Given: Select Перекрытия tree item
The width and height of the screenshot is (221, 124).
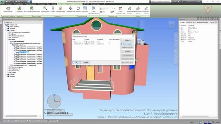Looking at the screenshot, I should [16, 69].
